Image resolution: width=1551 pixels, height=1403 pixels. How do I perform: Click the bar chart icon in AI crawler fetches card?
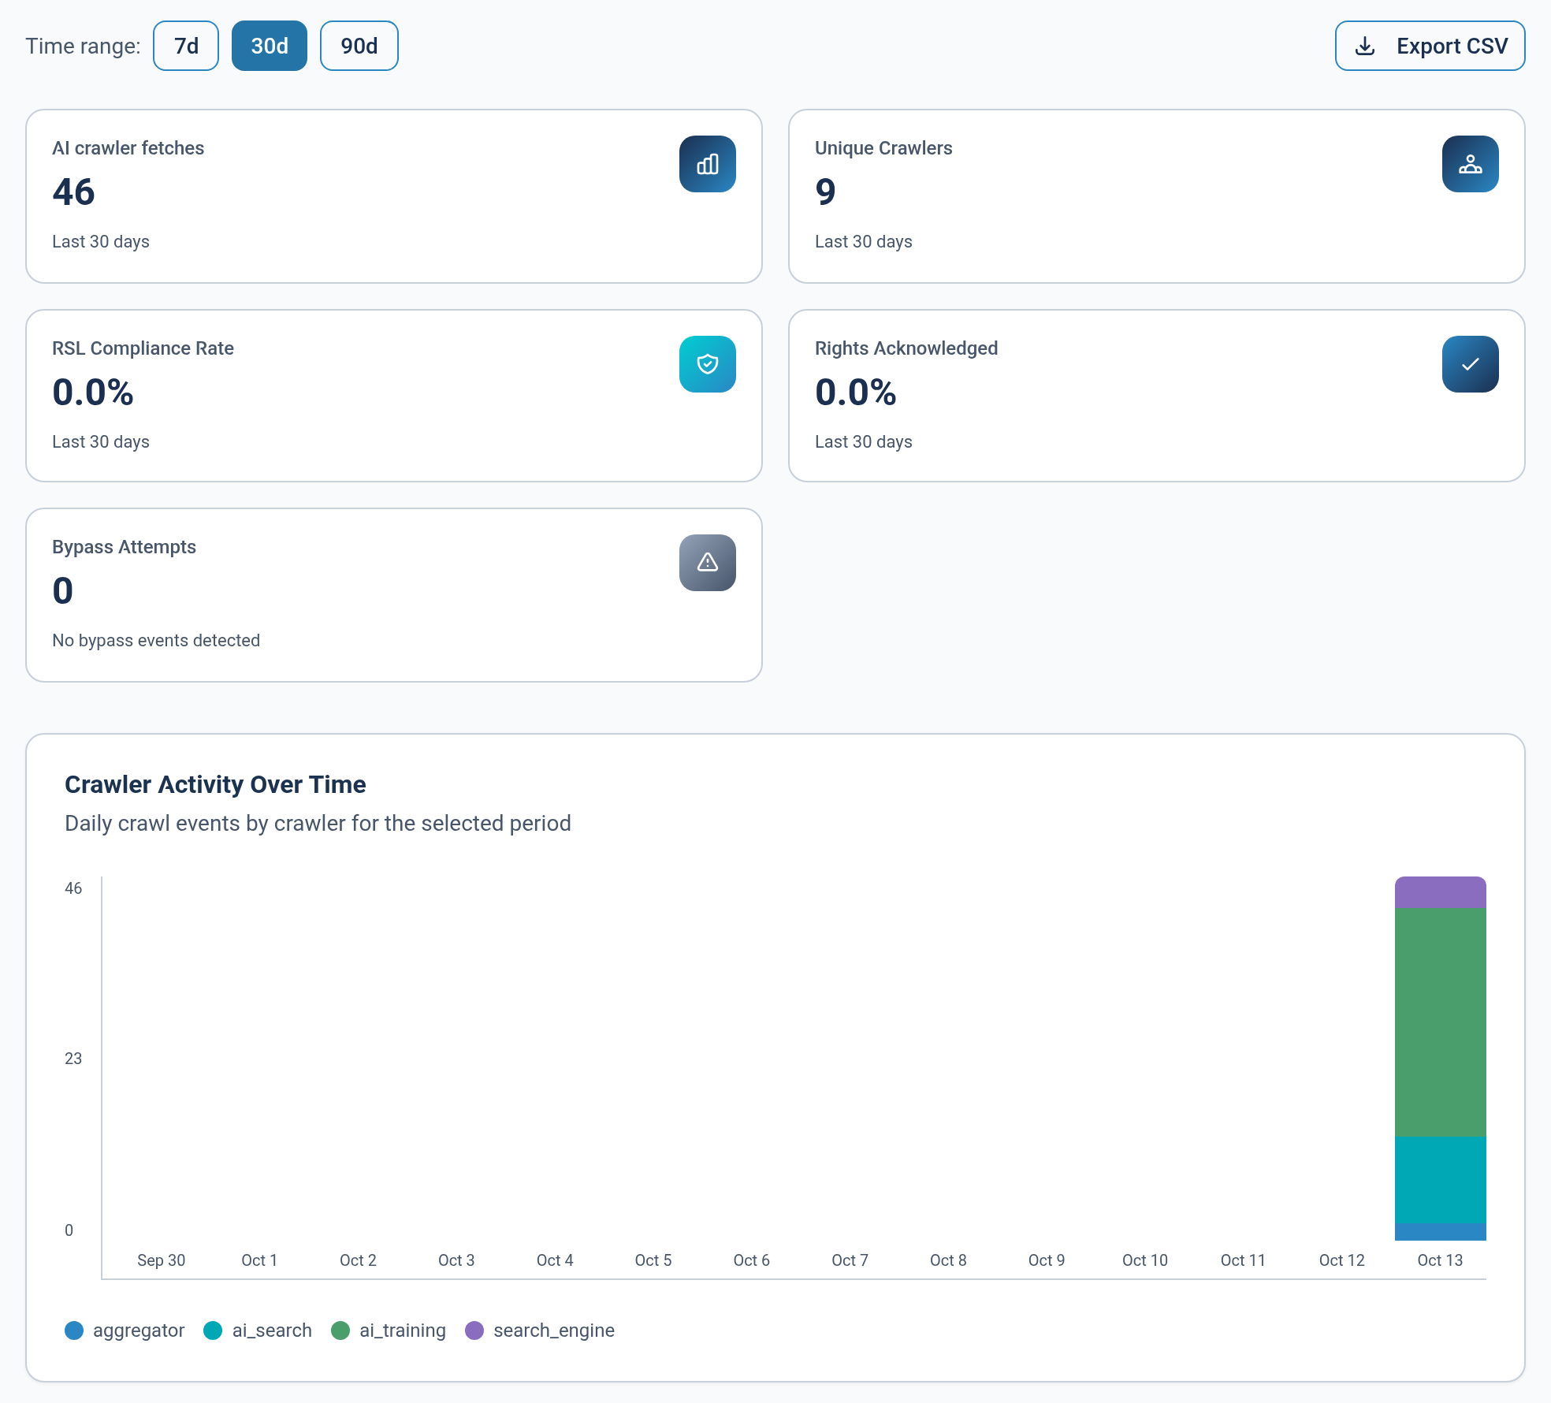pyautogui.click(x=708, y=164)
